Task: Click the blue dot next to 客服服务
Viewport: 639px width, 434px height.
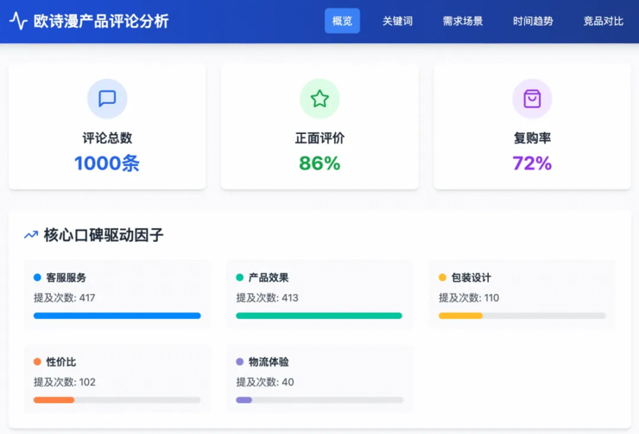Action: (x=37, y=278)
